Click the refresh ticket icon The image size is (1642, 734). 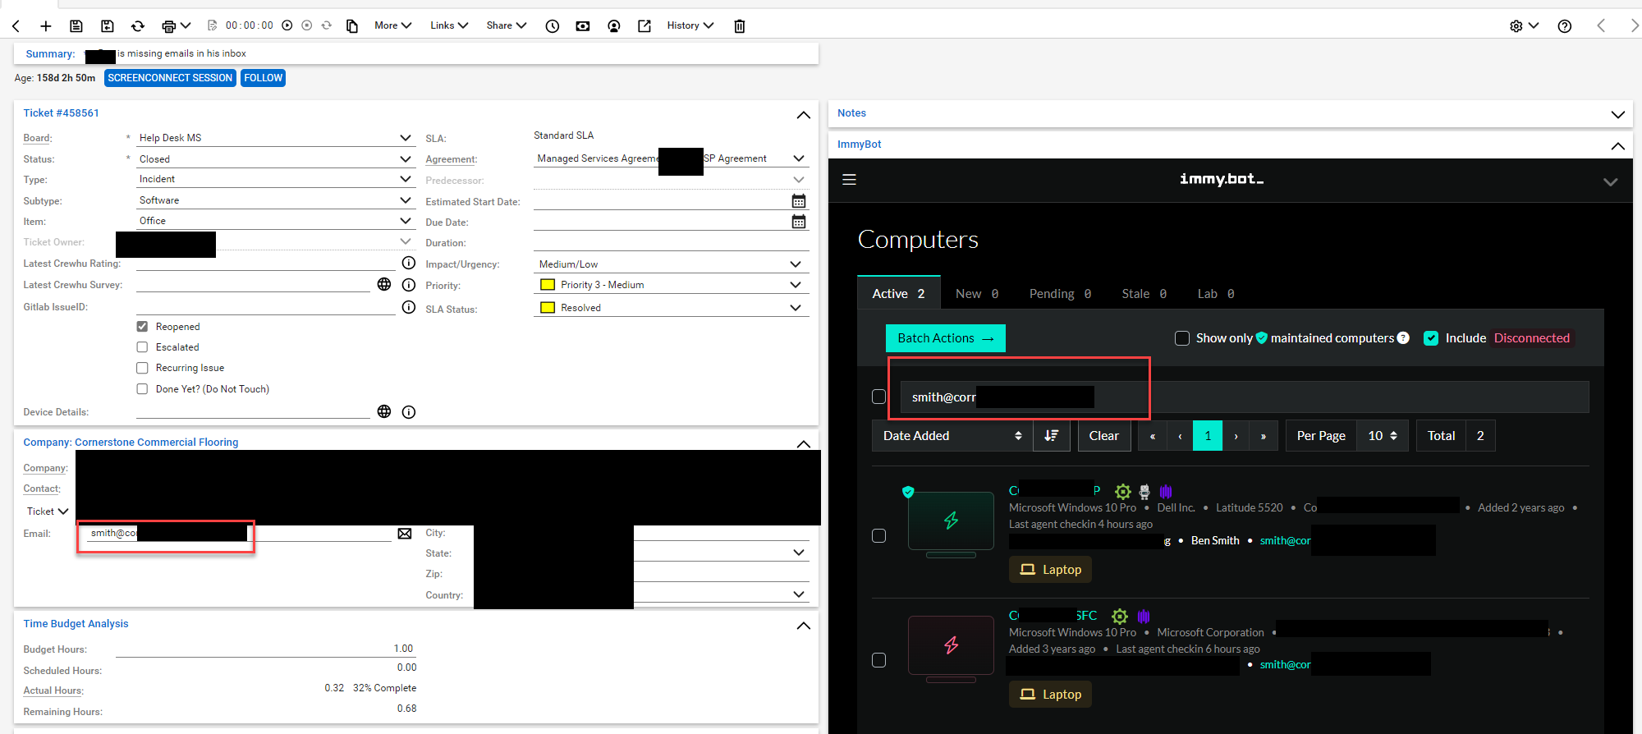(x=138, y=26)
